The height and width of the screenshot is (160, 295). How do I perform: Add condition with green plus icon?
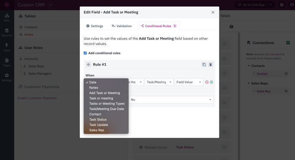coord(211,82)
